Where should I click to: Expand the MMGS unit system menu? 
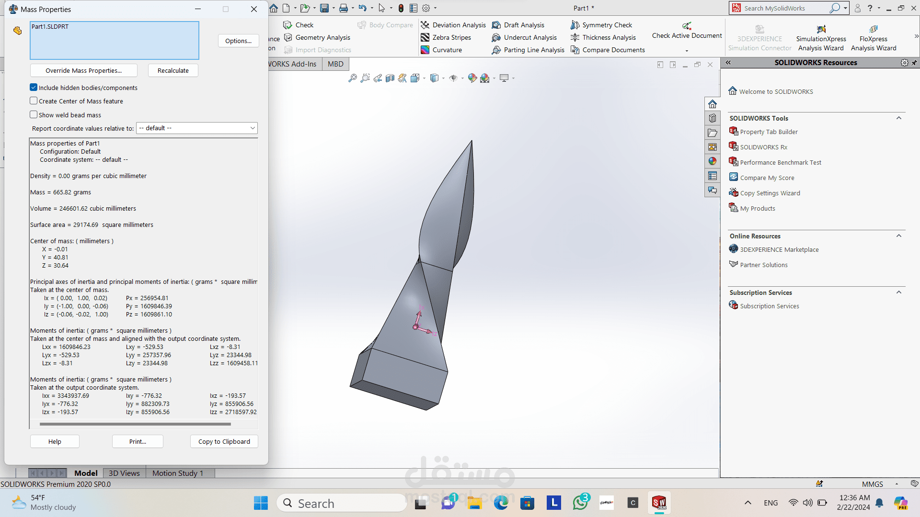[897, 484]
